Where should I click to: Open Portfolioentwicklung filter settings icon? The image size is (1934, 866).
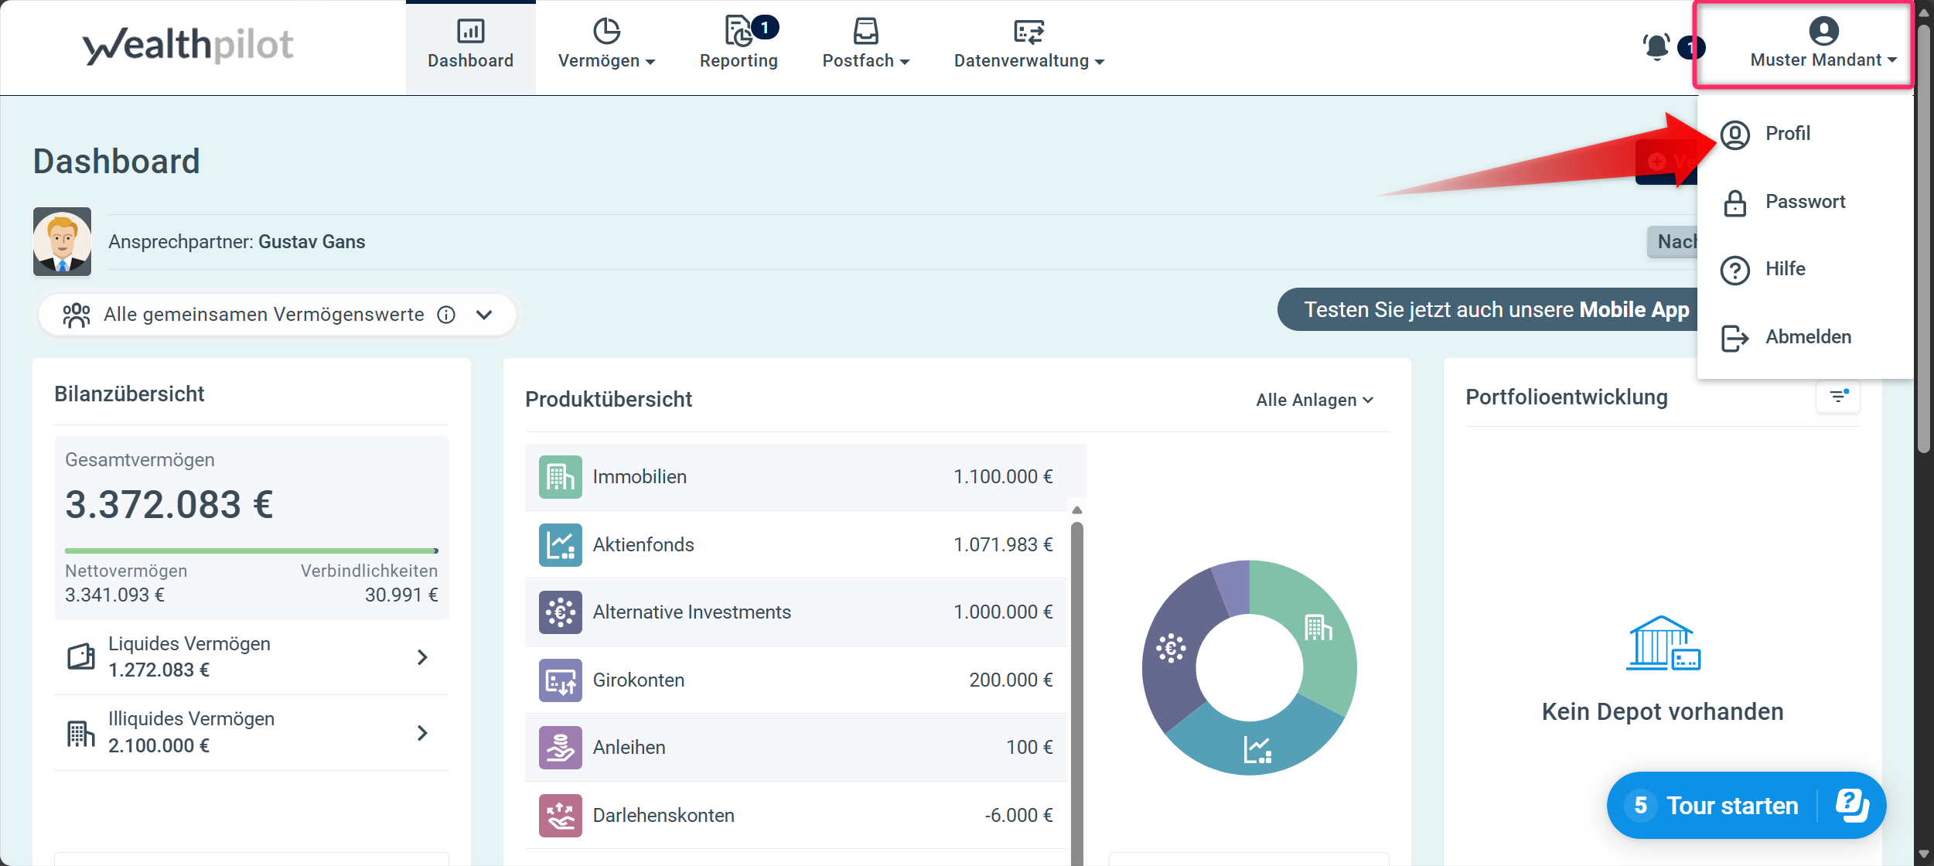pos(1838,397)
